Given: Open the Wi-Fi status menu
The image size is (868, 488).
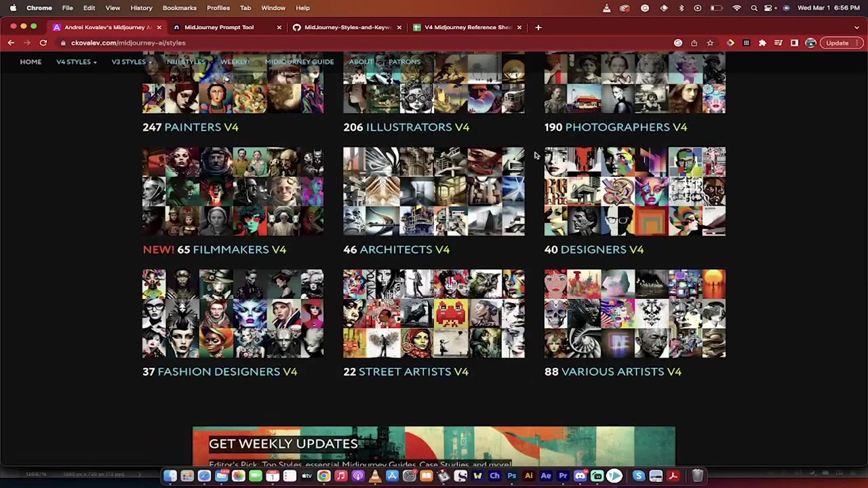Looking at the screenshot, I should [x=736, y=8].
